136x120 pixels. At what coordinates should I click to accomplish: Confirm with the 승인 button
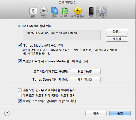pyautogui.click(x=120, y=113)
